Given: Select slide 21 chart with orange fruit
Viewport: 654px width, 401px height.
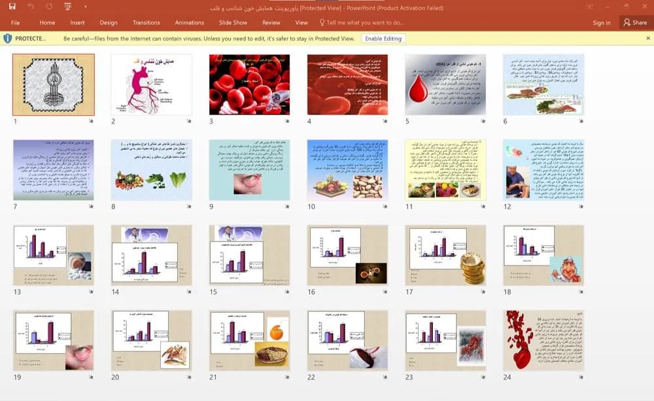Looking at the screenshot, I should [249, 341].
